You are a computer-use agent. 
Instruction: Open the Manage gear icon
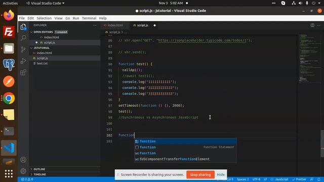(23, 171)
